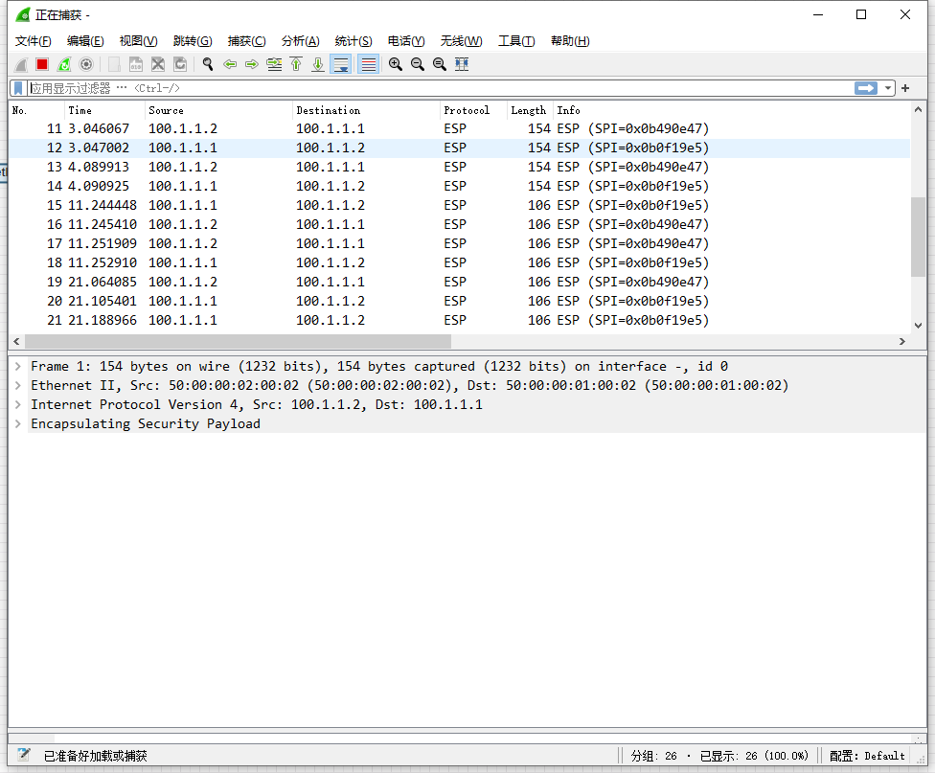Screen dimensions: 935x773
Task: Click the 配置: Default profile label
Action: coord(867,756)
